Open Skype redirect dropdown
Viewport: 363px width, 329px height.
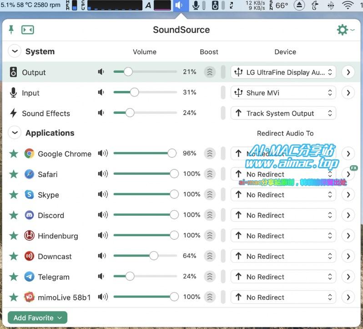click(283, 195)
